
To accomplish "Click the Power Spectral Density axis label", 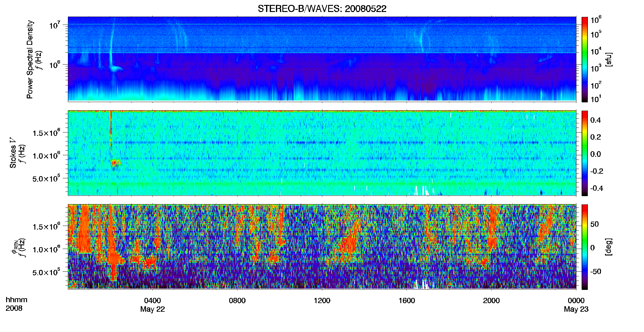I will pyautogui.click(x=30, y=59).
